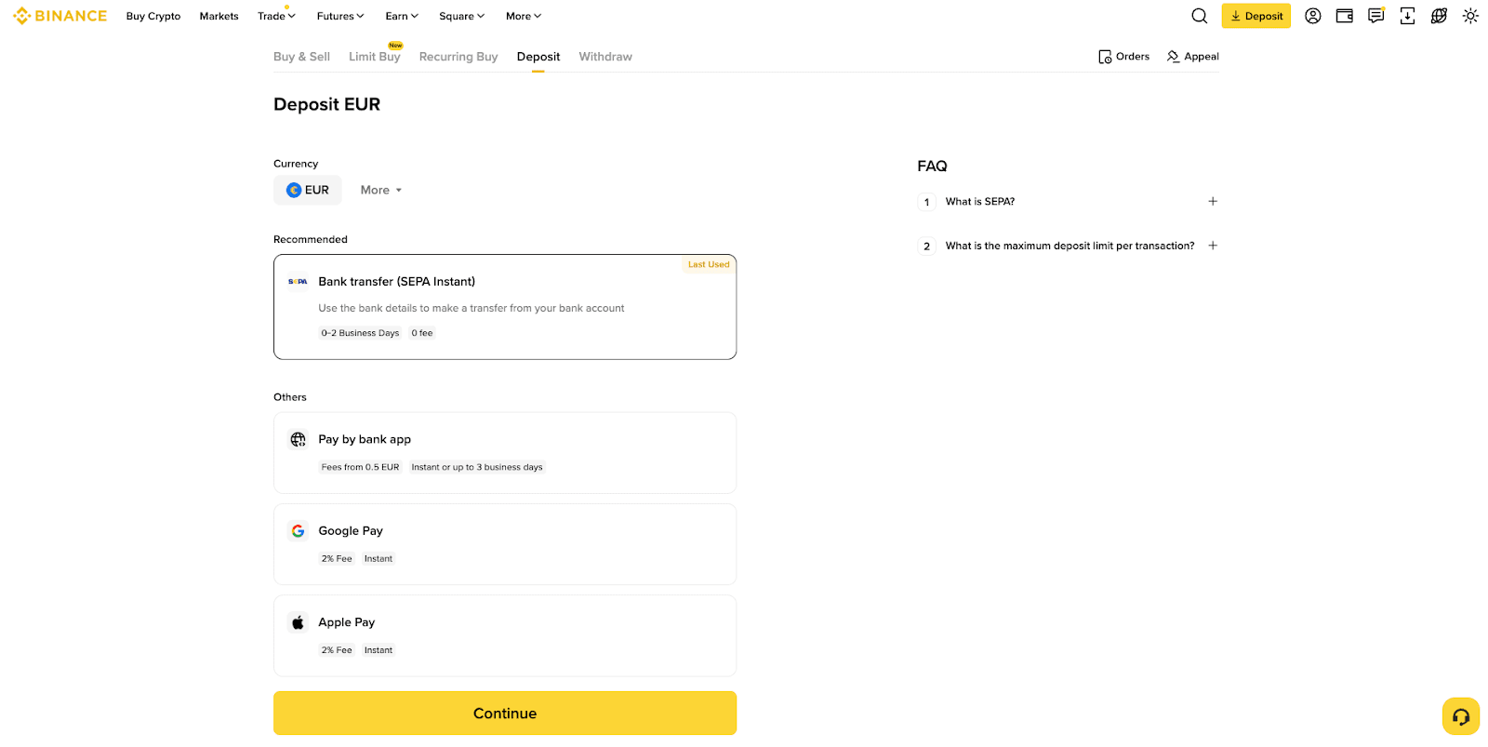Click the app download icon

pos(1407,16)
